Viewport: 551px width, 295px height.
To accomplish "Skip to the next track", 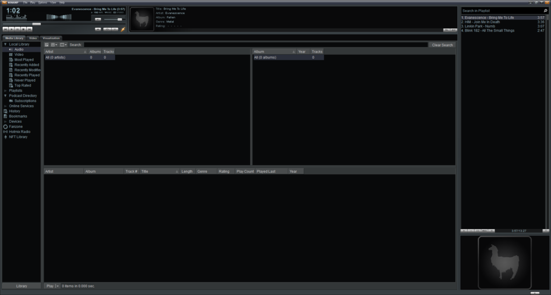I will pyautogui.click(x=30, y=29).
